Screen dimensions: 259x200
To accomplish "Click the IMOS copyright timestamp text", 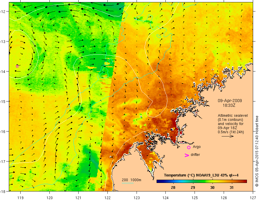I will [x=257, y=151].
